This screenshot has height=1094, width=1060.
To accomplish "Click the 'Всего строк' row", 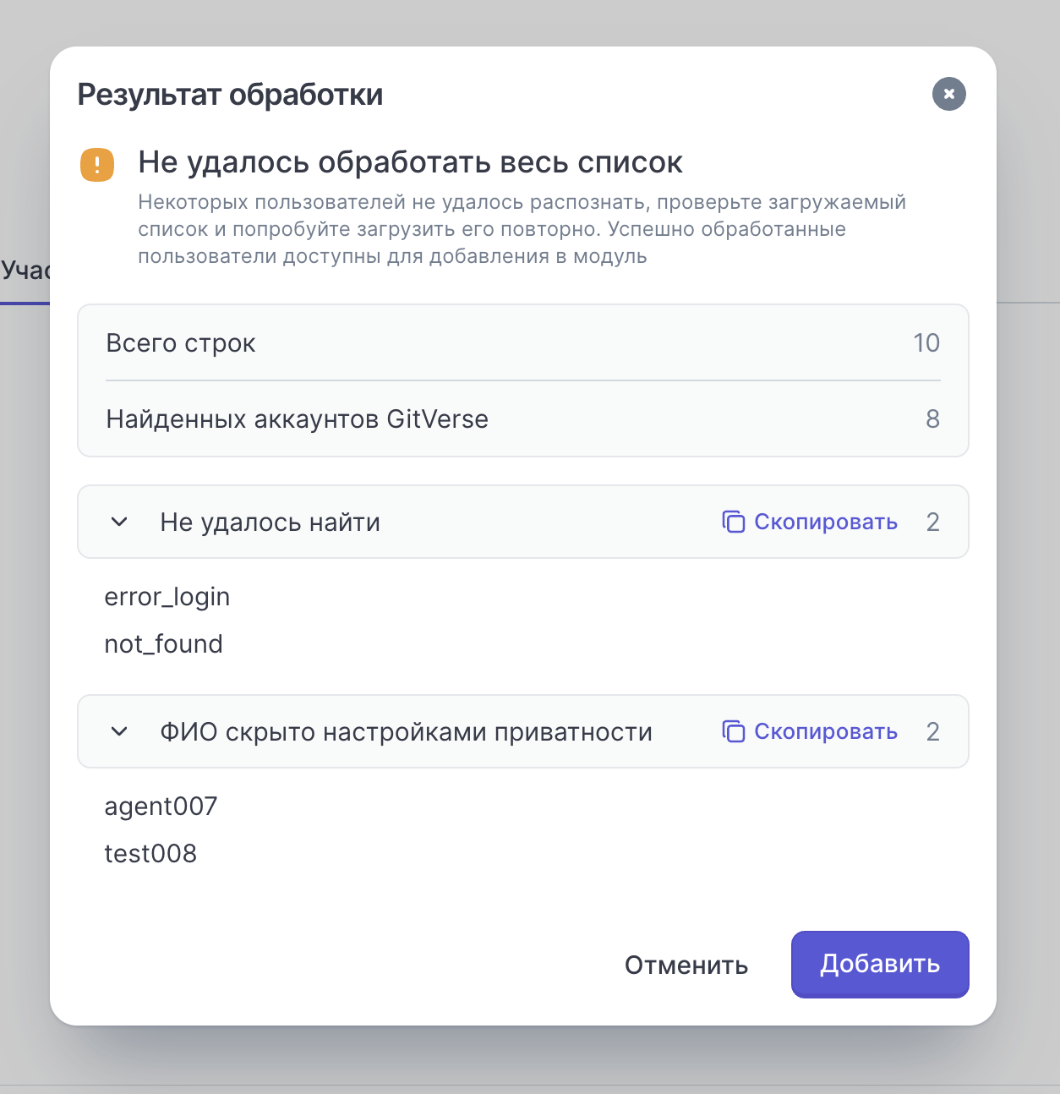I will tap(522, 343).
